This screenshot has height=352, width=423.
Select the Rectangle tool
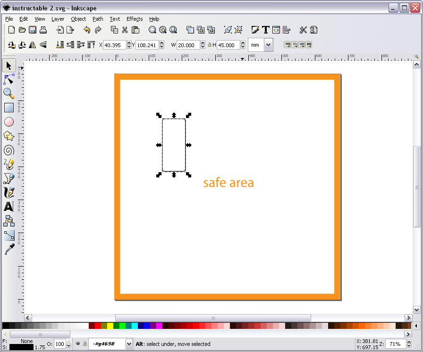tap(9, 108)
